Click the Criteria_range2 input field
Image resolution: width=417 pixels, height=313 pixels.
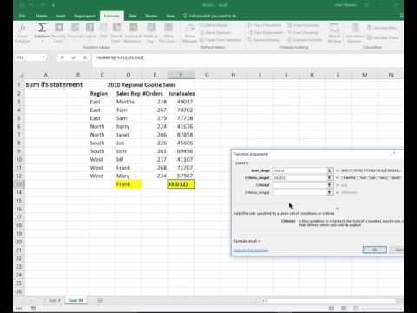(x=300, y=192)
